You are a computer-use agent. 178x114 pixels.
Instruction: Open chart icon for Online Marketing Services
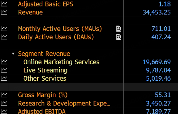pos(4,62)
